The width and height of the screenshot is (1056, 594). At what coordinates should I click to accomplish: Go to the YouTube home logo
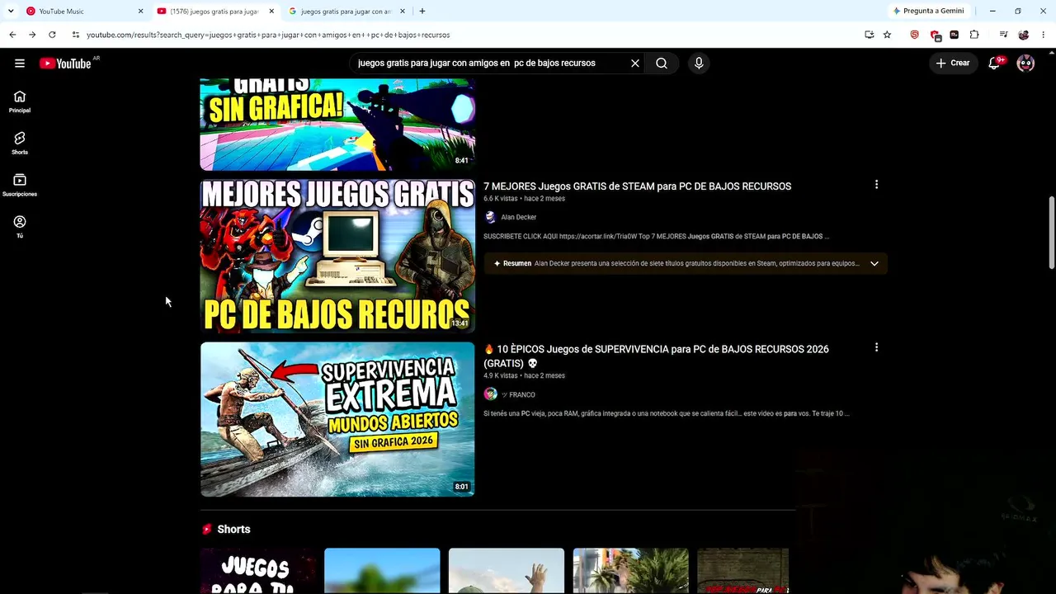(65, 64)
